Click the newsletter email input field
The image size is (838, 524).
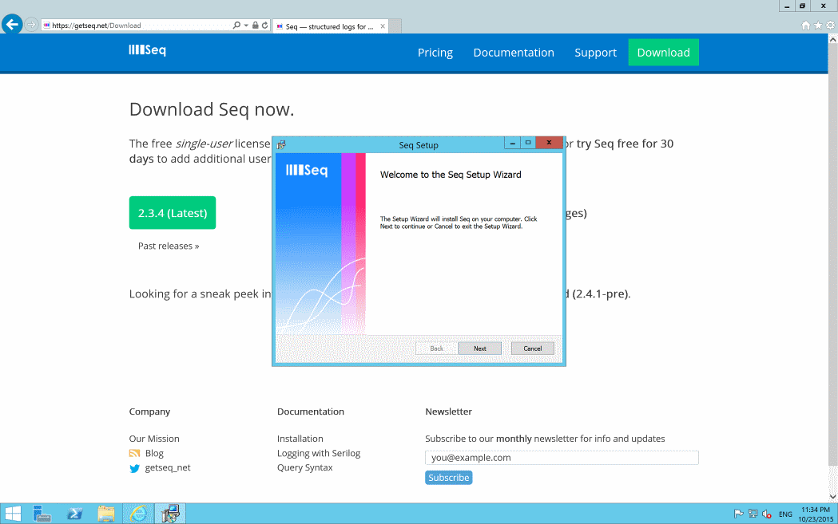pos(562,457)
